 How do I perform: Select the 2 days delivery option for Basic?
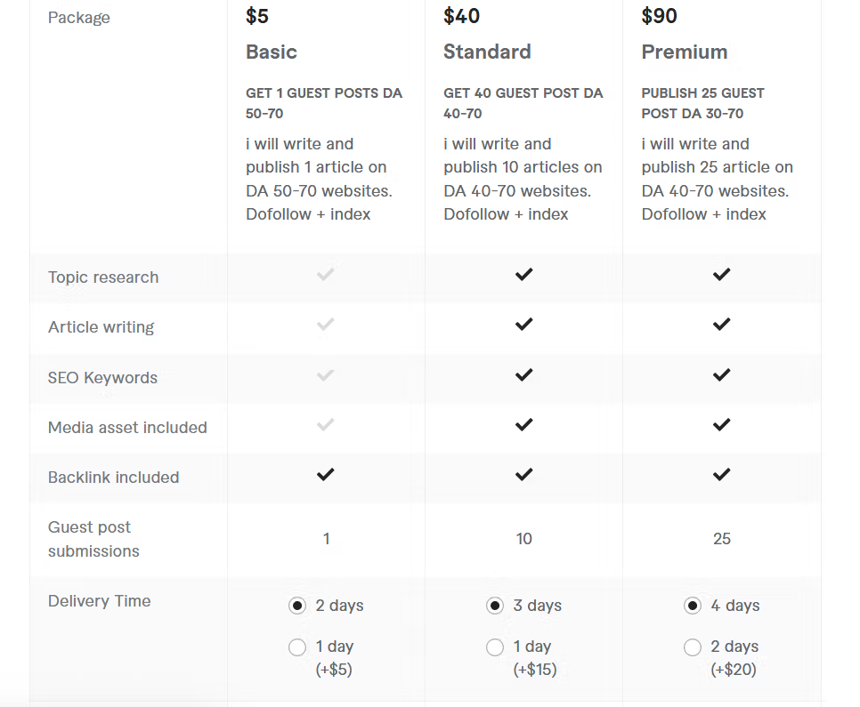[297, 606]
